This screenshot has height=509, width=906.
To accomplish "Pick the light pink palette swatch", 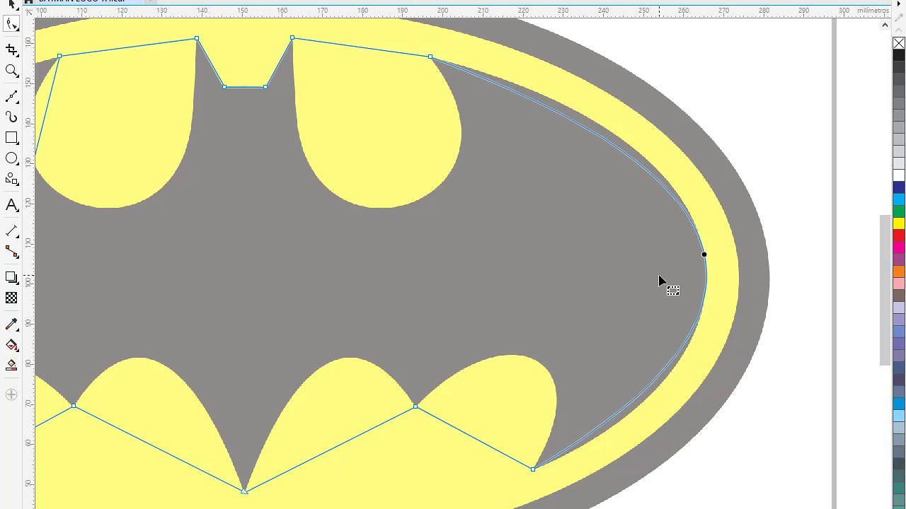I will (x=899, y=283).
